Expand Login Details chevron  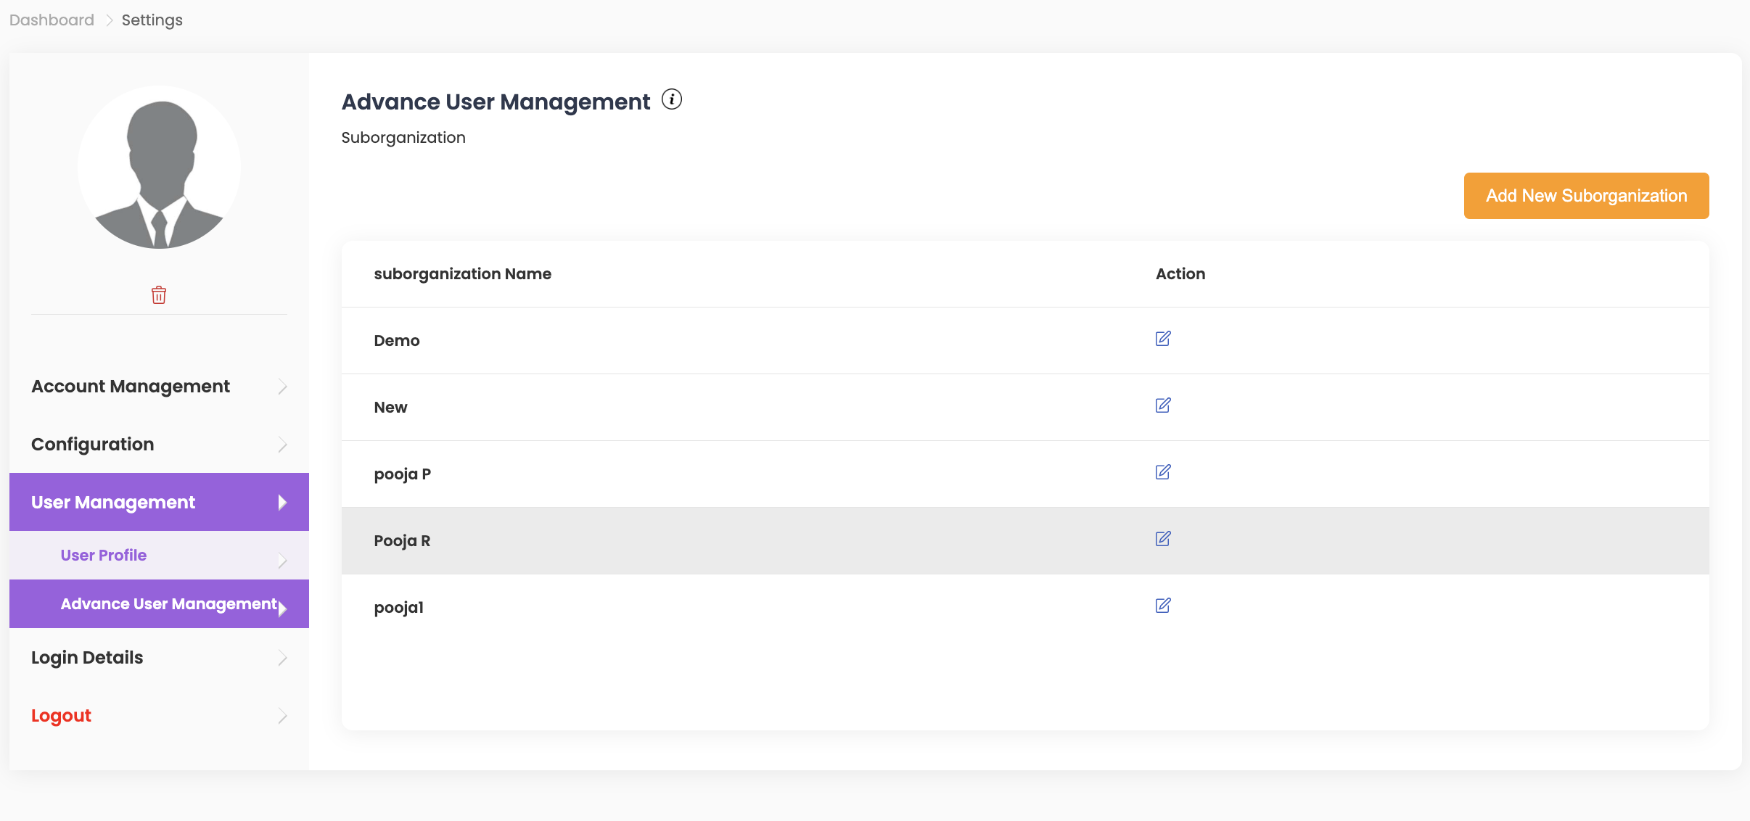(282, 658)
